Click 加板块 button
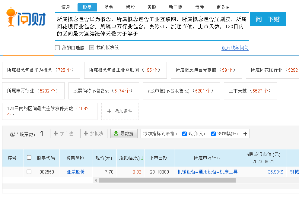 click(94, 133)
